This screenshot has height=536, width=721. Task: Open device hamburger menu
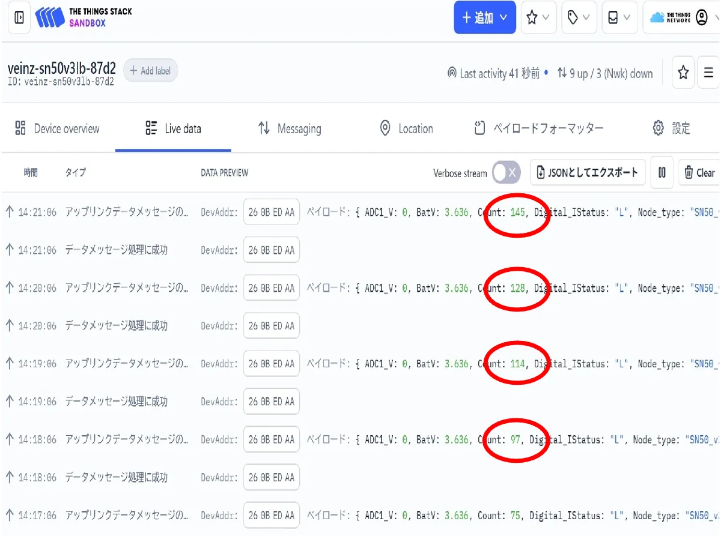[x=709, y=73]
